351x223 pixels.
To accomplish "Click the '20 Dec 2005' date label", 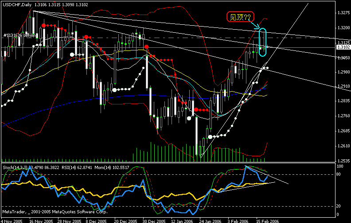I will coord(126,221).
